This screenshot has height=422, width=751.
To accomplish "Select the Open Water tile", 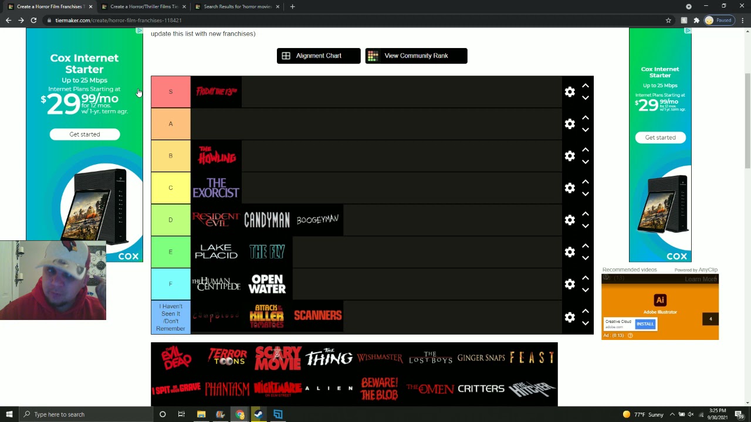I will (267, 284).
